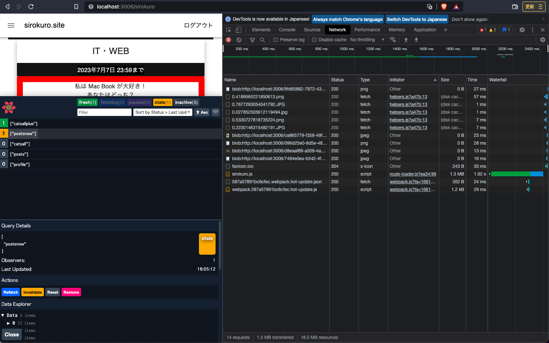
Task: Toggle the fetching(0) status filter
Action: 112,102
